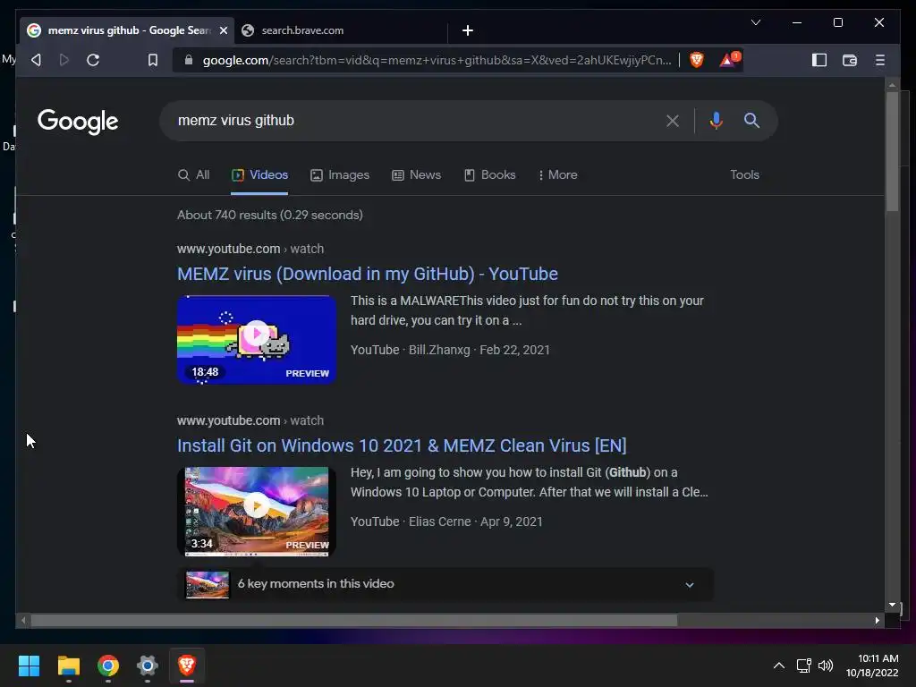
Task: Click the About 740 results text
Action: pos(270,215)
